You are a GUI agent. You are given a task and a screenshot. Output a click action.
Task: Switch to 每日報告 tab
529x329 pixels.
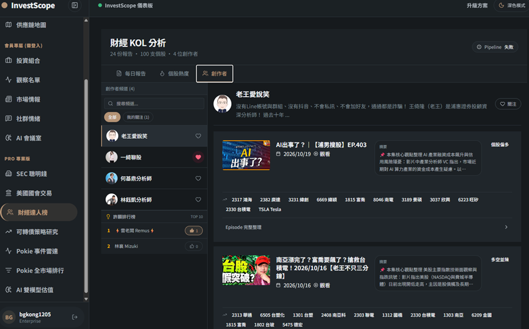131,73
